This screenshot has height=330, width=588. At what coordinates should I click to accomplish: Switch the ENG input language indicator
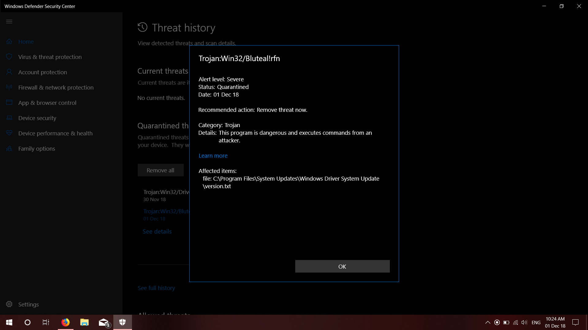pos(536,322)
